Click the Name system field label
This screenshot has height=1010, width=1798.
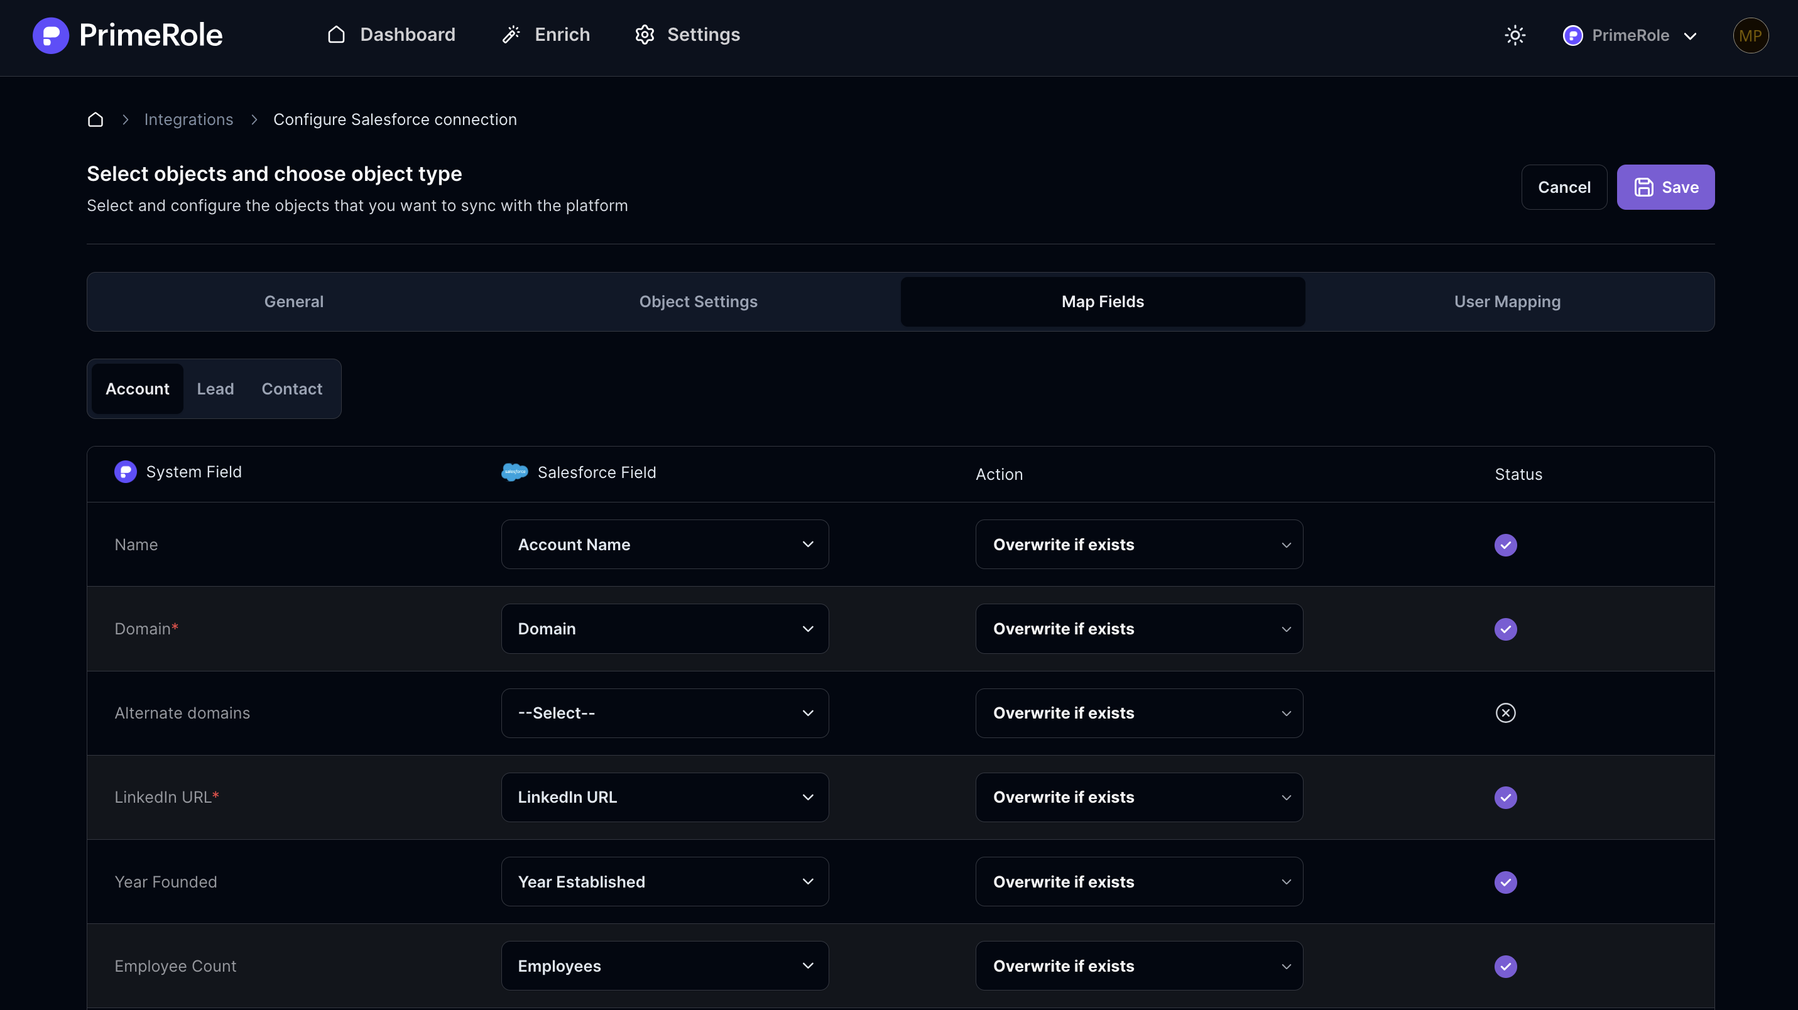pos(136,545)
